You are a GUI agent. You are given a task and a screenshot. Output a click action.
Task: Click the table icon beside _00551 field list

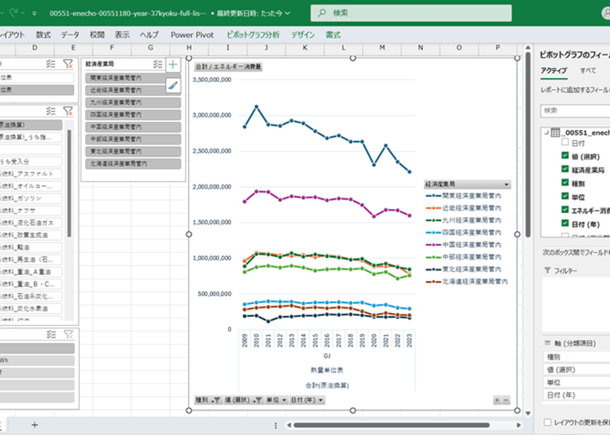click(556, 133)
